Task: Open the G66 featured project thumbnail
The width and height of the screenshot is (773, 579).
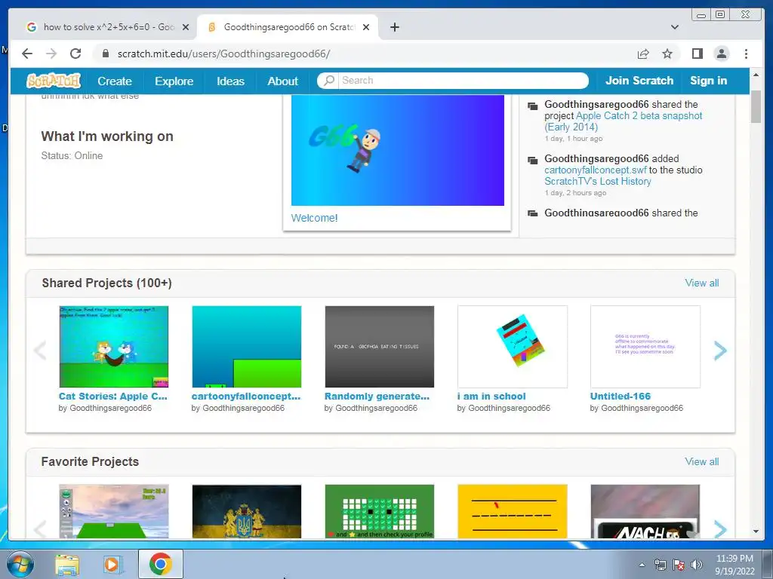Action: pos(397,150)
